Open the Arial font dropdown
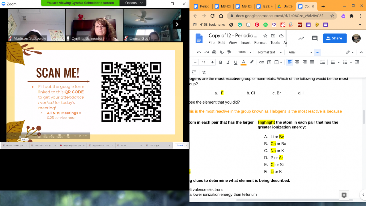The image size is (366, 206). pyautogui.click(x=301, y=52)
